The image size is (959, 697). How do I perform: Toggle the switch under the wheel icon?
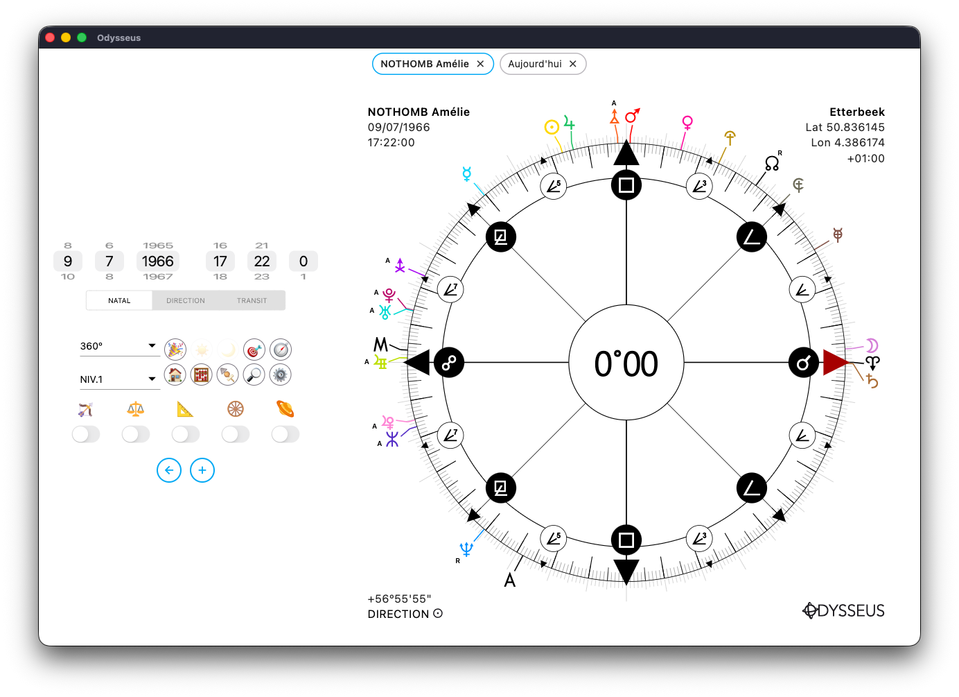(236, 434)
